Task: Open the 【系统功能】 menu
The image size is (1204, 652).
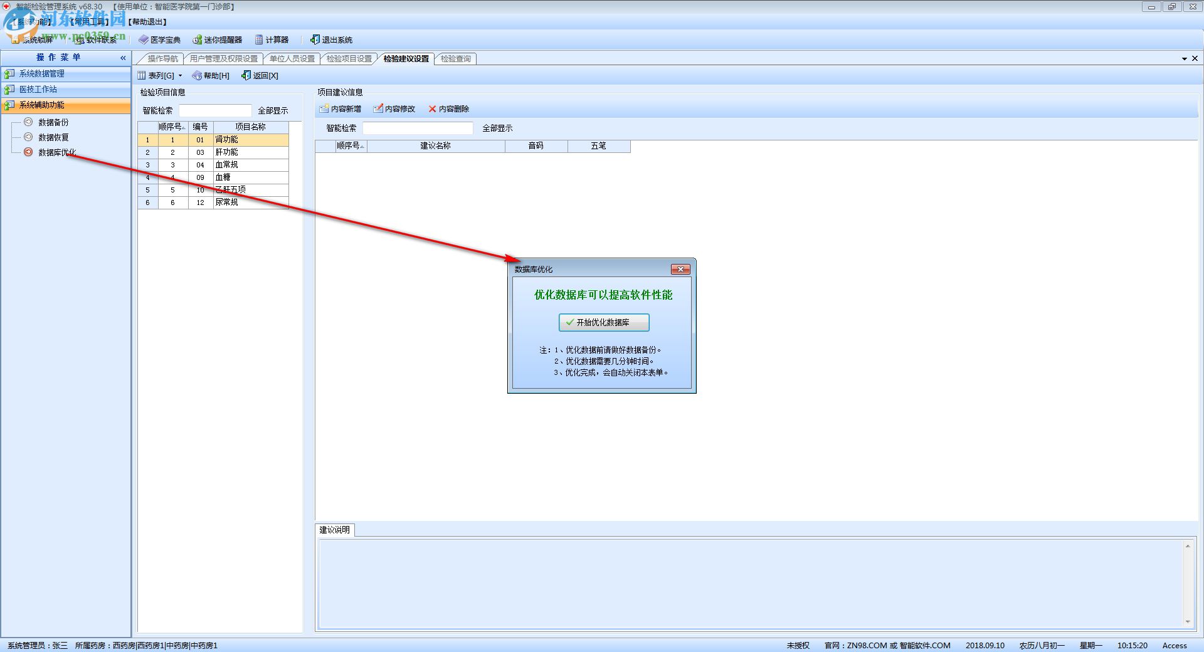Action: (x=33, y=22)
